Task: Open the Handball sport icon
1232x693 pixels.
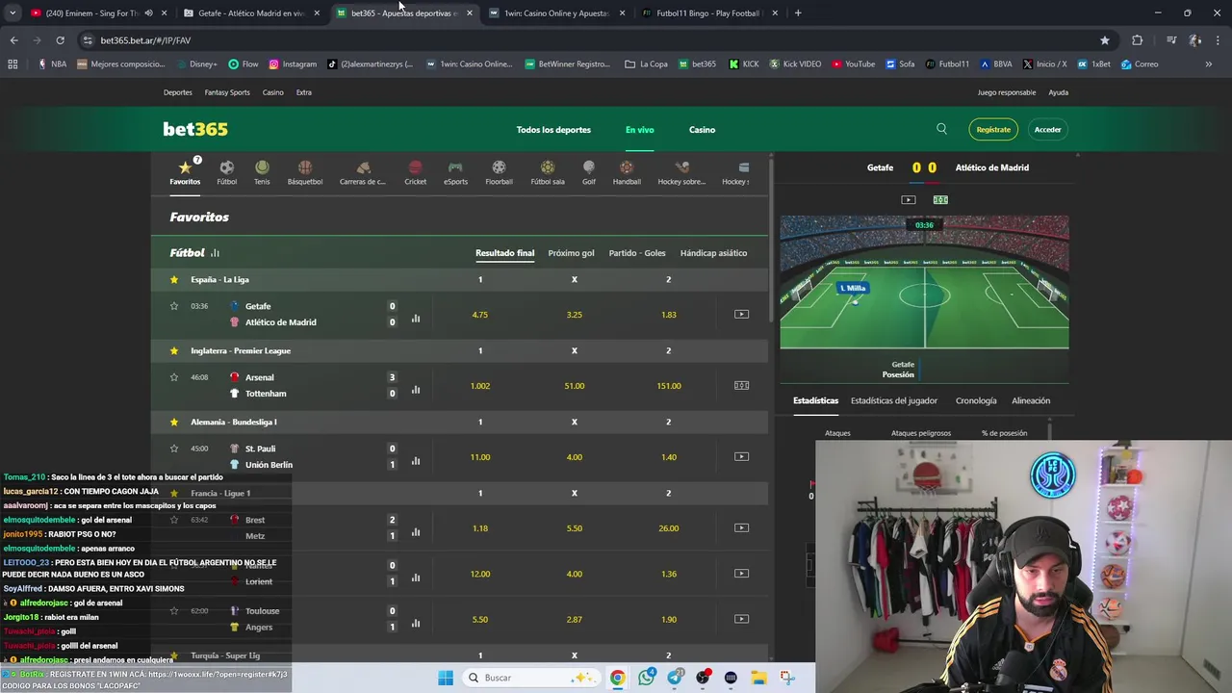Action: click(x=627, y=172)
